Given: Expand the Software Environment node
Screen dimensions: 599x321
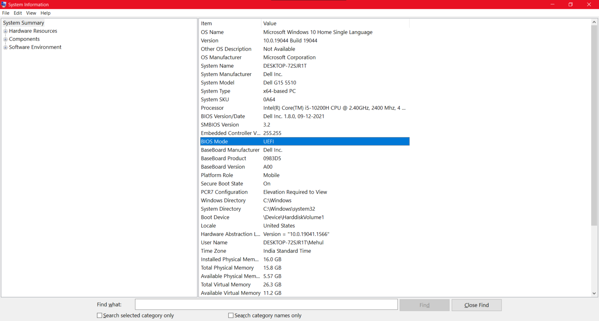Looking at the screenshot, I should coord(5,48).
